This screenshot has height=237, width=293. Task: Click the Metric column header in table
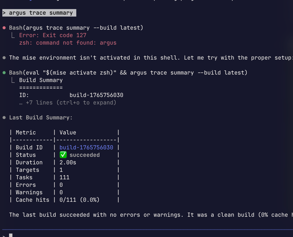[x=26, y=133]
